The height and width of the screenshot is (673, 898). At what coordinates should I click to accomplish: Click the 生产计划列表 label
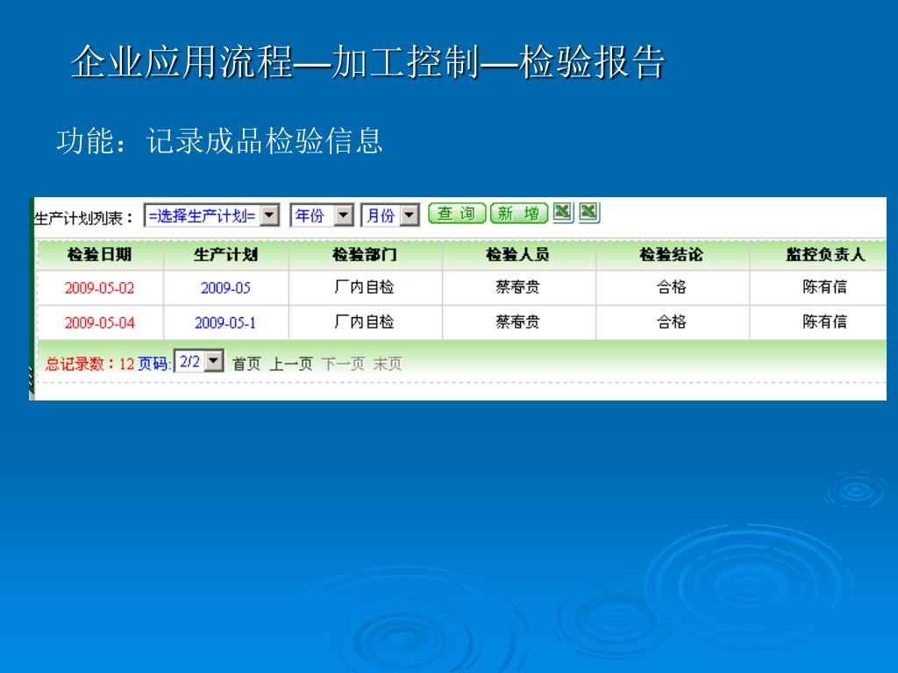[x=83, y=218]
